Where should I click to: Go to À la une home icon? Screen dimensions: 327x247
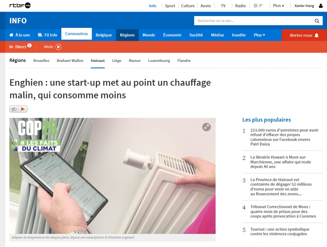pyautogui.click(x=11, y=35)
